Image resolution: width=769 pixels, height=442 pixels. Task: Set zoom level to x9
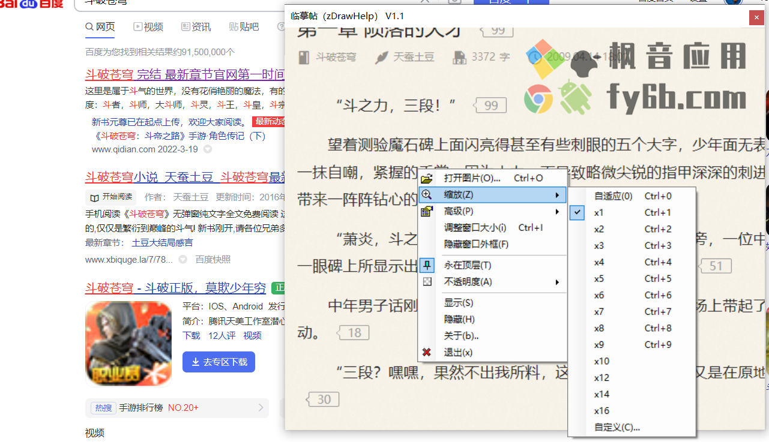coord(632,344)
